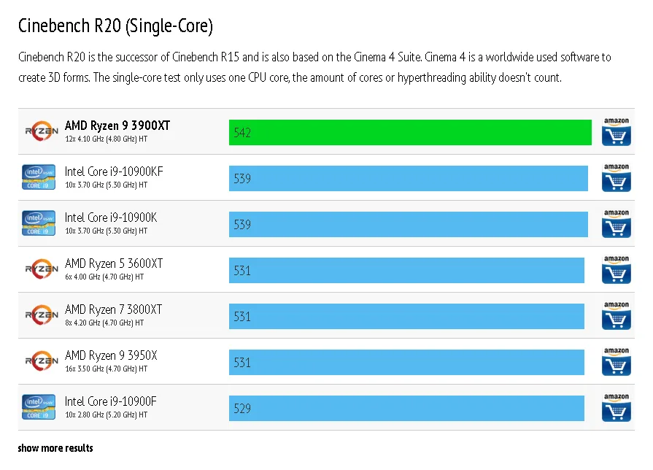This screenshot has height=470, width=653.
Task: Click the blue 529 score bar
Action: tap(406, 408)
